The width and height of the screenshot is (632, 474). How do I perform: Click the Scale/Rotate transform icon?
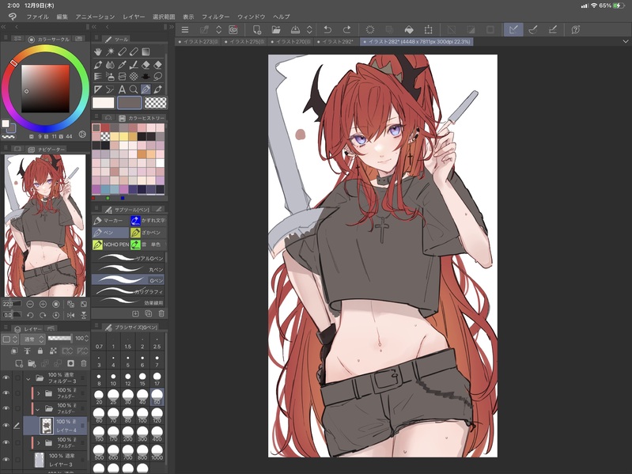428,30
